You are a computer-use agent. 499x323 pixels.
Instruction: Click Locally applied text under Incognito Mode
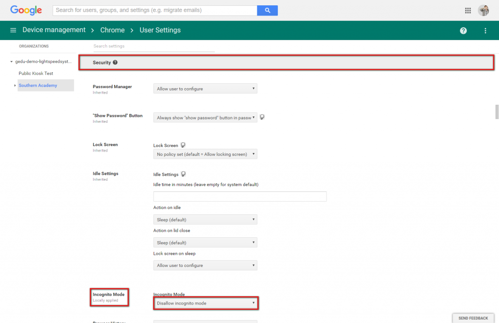(105, 301)
